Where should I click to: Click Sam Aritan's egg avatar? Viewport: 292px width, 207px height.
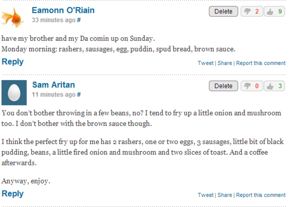click(x=14, y=92)
